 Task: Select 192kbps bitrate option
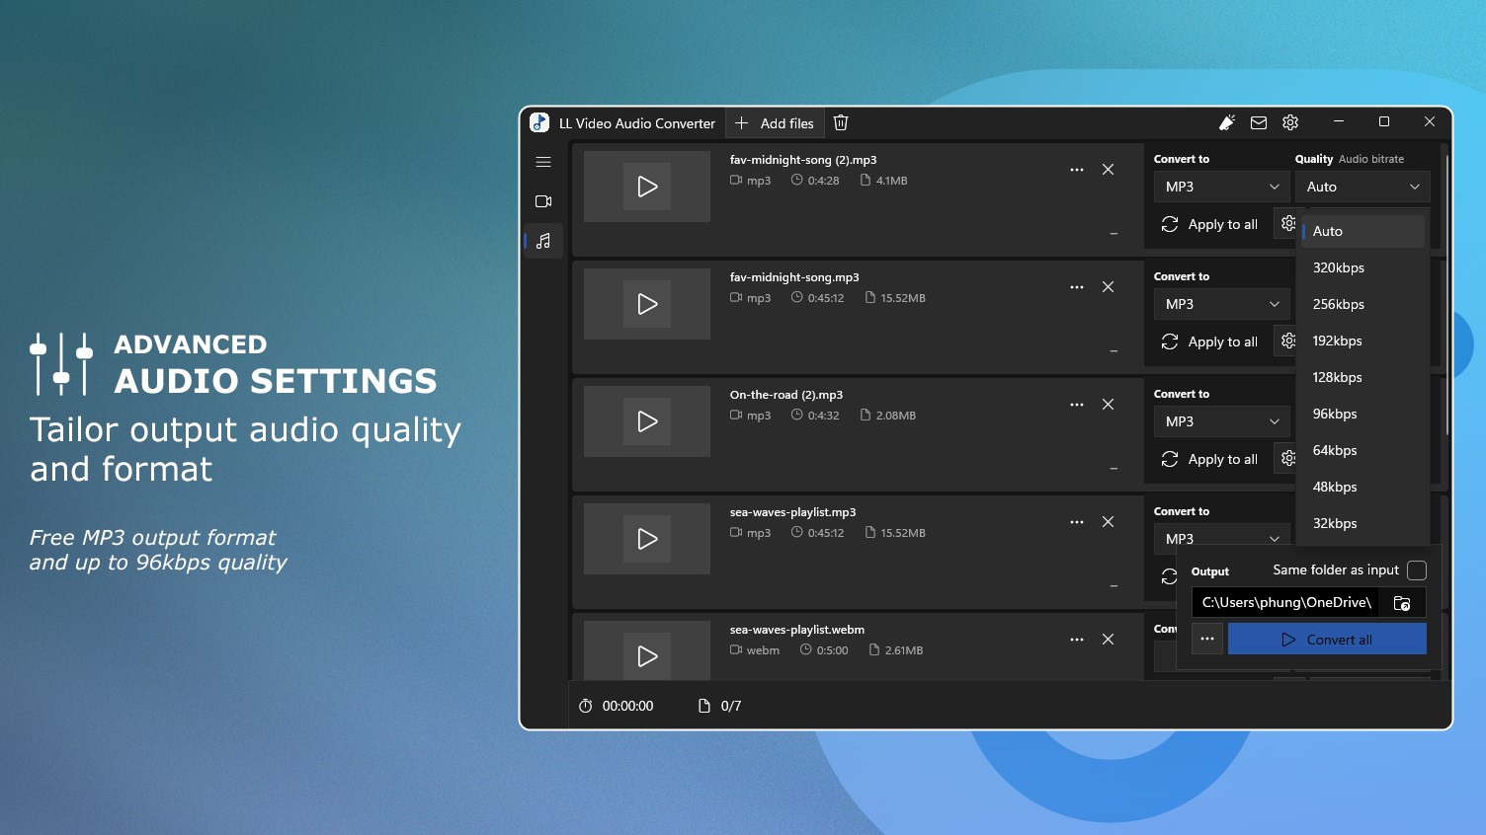[x=1363, y=341]
